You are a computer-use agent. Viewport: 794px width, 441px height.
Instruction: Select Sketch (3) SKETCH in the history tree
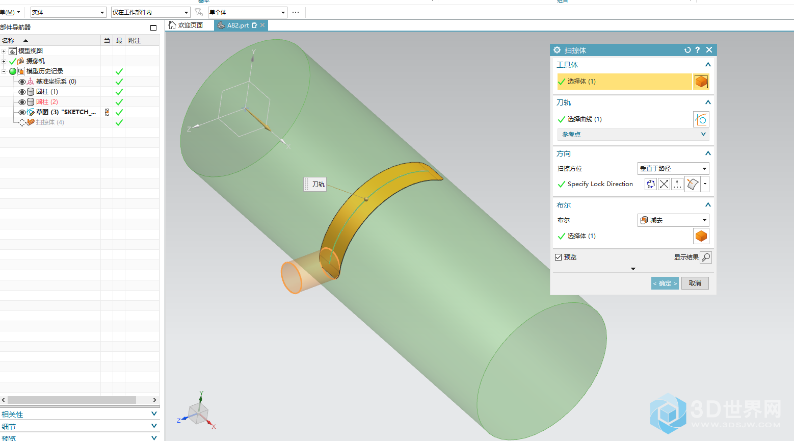click(66, 112)
